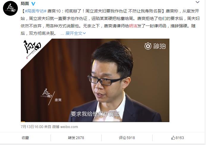This screenshot has width=206, height=145.
Task: Click the video progress bar
Action: tap(95, 122)
